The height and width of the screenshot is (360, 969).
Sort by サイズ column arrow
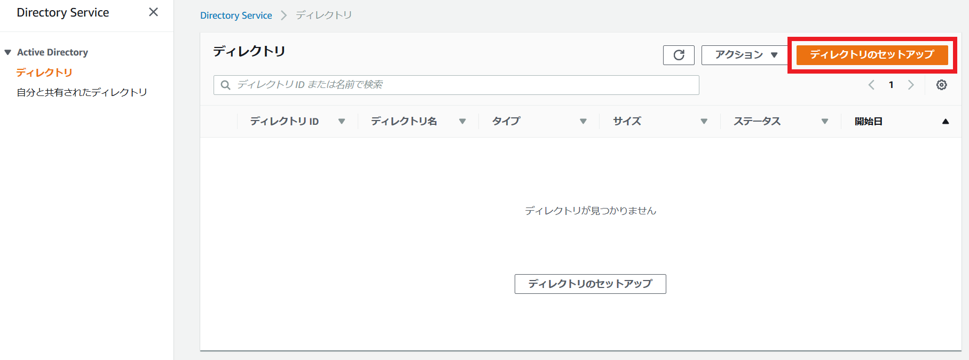[704, 122]
